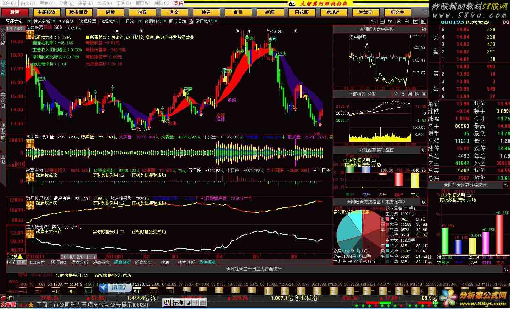Switch to the 抄底 bottom tab
The image size is (510, 309).
(165, 262)
